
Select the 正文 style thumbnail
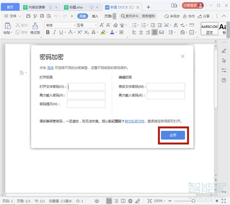pyautogui.click(x=209, y=29)
